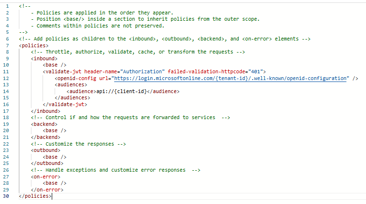Click the closing </inbound> tag
Image resolution: width=366 pixels, height=204 pixels.
45,111
